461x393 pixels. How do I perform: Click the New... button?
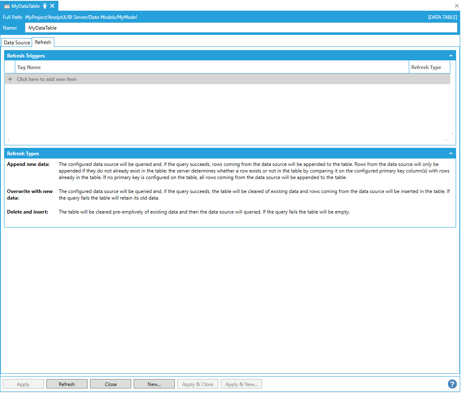click(154, 384)
